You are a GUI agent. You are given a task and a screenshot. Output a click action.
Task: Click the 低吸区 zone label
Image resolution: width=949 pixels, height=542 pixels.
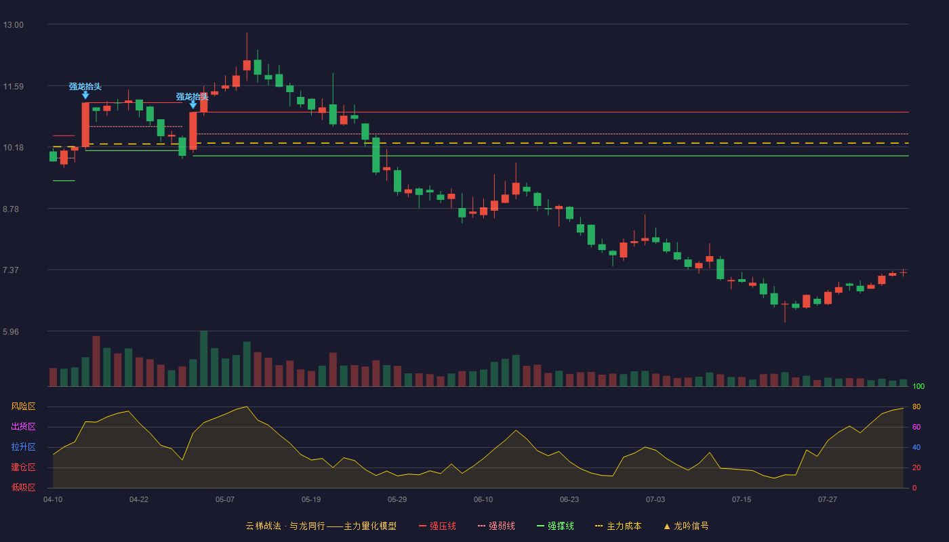[x=24, y=487]
